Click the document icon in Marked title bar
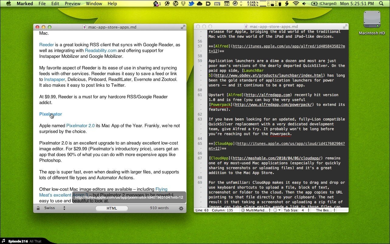The width and height of the screenshot is (390, 244). click(85, 27)
